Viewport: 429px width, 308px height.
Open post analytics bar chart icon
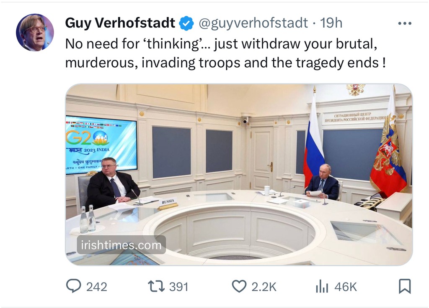[321, 286]
